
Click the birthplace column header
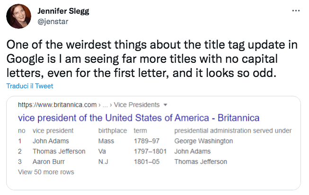point(113,131)
